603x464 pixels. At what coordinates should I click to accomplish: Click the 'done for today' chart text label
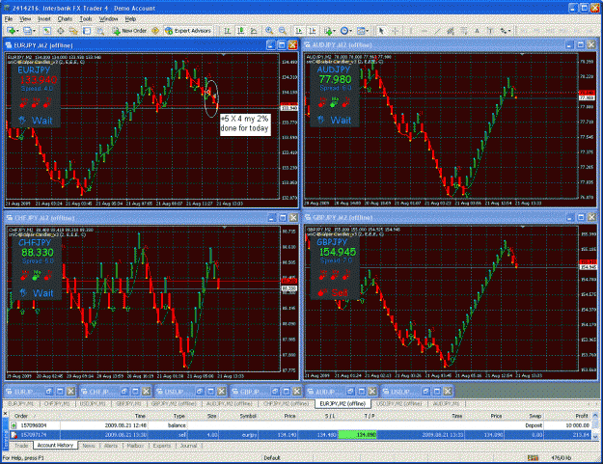click(245, 124)
